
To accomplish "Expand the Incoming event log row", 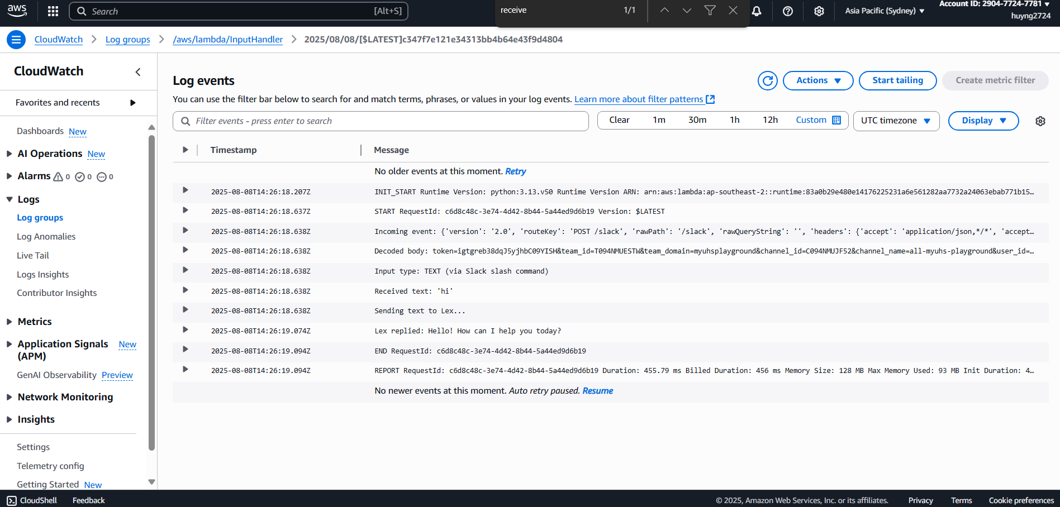I will (185, 230).
